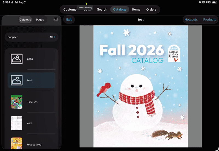Tap the 3:58 PM clock

tap(8, 2)
